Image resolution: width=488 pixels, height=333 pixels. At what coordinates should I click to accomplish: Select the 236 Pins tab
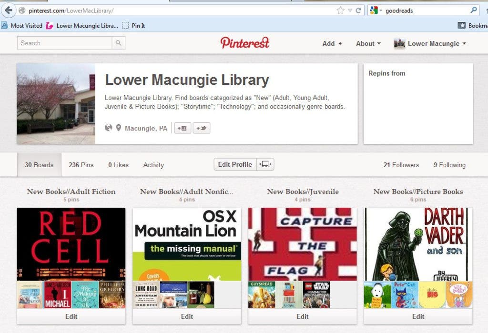(x=81, y=165)
